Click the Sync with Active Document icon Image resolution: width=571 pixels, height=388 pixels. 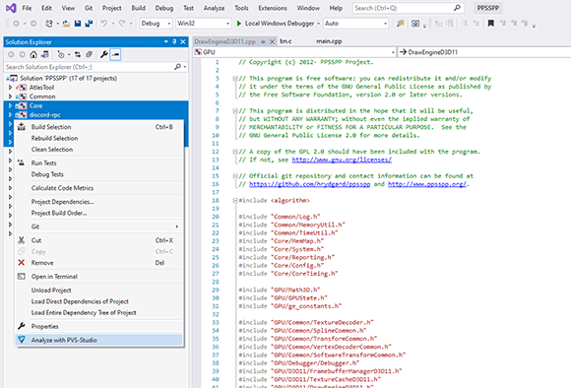[x=78, y=54]
